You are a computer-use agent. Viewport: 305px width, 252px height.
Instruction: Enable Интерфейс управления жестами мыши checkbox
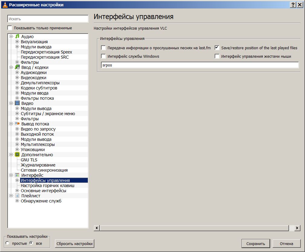217,57
